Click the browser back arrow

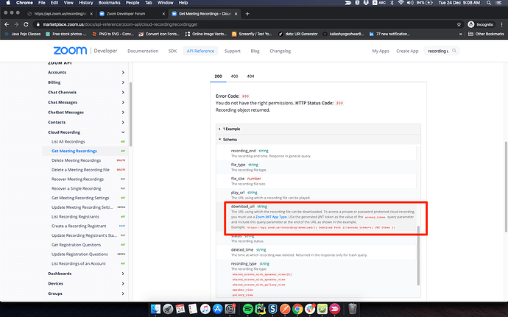click(7, 24)
